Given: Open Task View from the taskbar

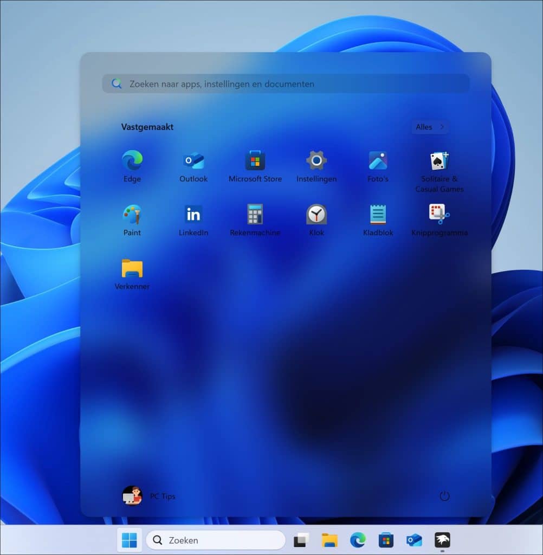Looking at the screenshot, I should tap(301, 540).
